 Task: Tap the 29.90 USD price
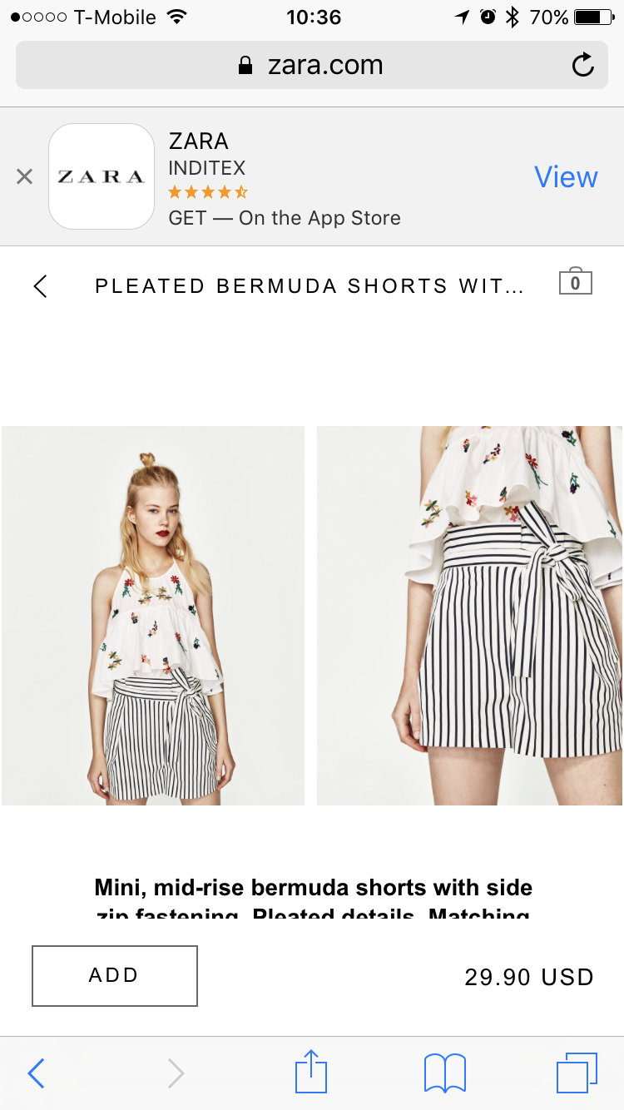pos(529,977)
